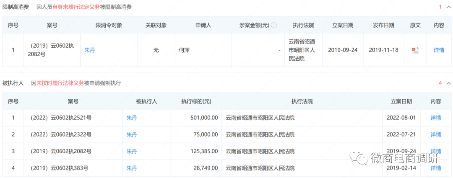Collapse the 被执行人 section chevron
The height and width of the screenshot is (178, 453).
[448, 83]
